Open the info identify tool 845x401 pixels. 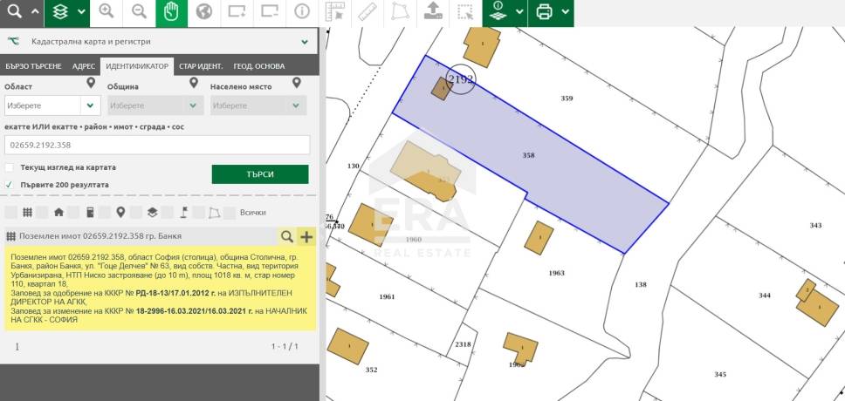pyautogui.click(x=302, y=12)
